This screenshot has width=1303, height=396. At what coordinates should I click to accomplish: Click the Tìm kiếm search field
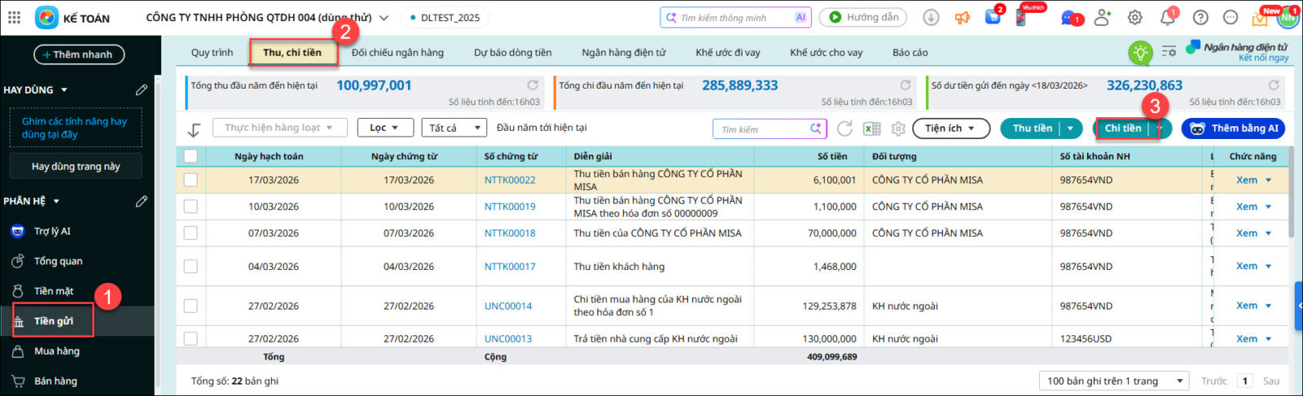coord(761,129)
